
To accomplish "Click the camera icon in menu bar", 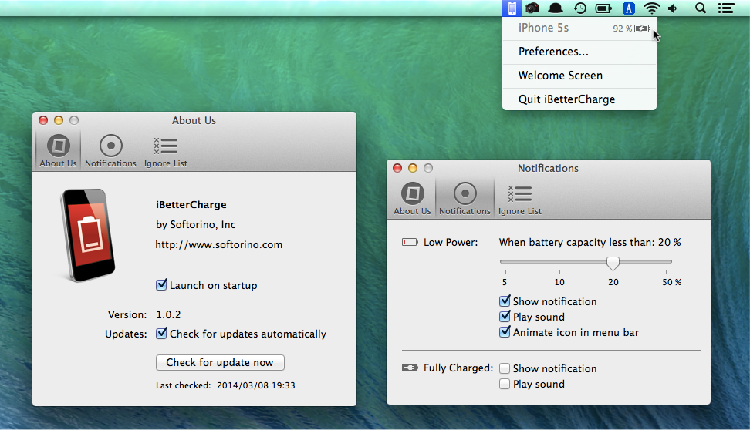I will (x=532, y=8).
